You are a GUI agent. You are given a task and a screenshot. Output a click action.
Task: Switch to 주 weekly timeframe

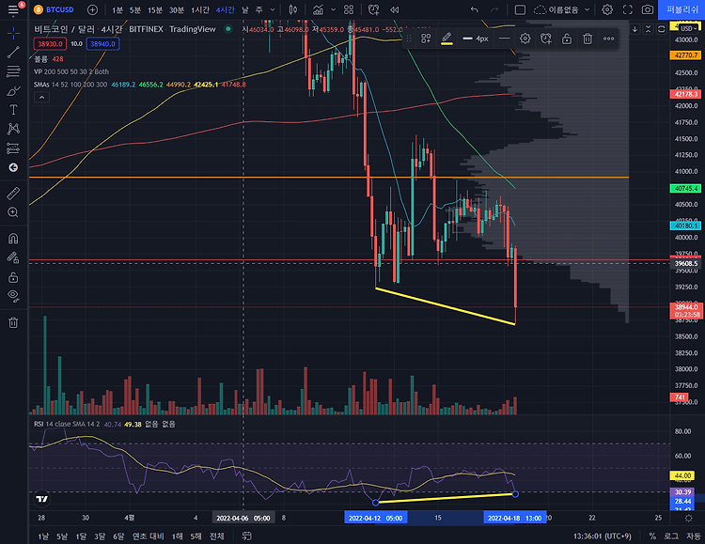[x=259, y=9]
